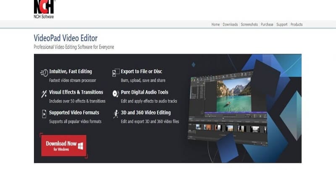
Task: Open the Home menu link
Action: click(215, 24)
